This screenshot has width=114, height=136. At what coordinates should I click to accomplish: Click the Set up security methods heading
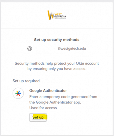coord(57,40)
